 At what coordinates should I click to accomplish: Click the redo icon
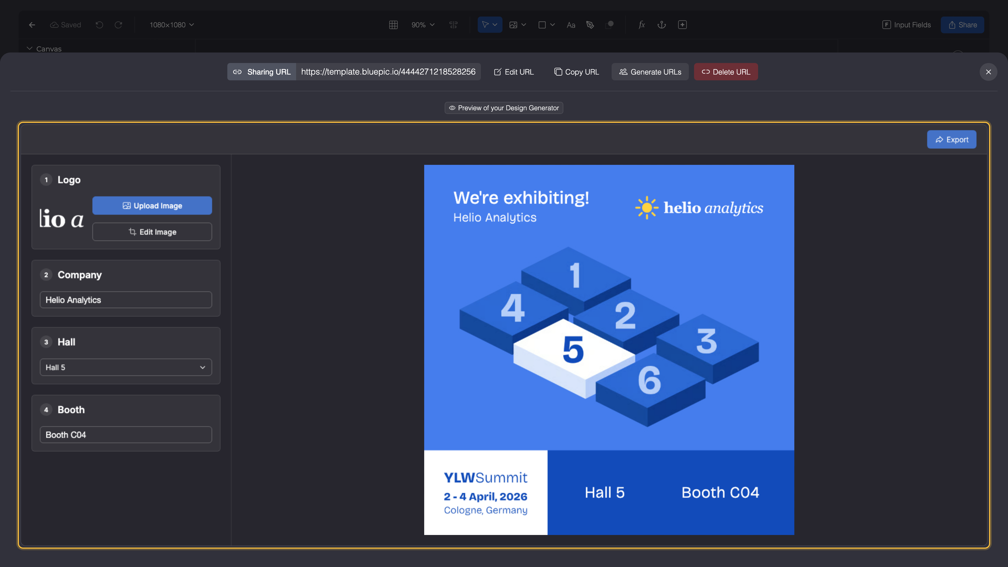pos(118,25)
